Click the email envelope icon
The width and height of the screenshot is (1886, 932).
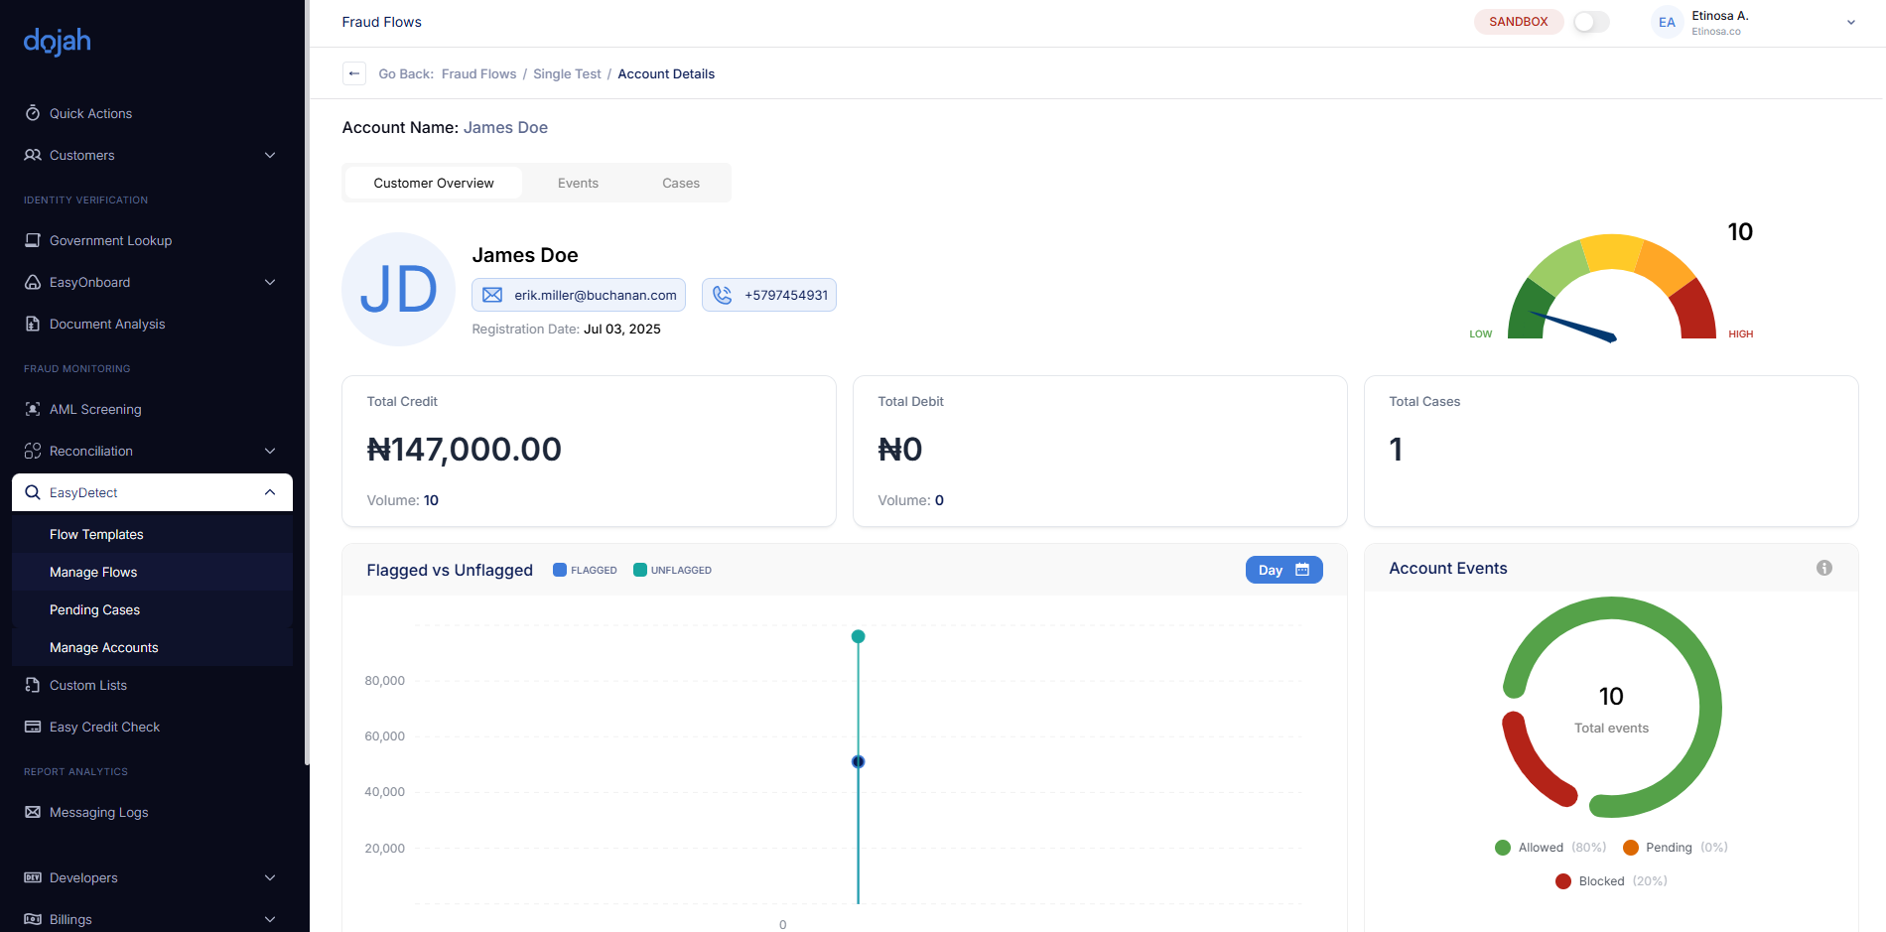492,295
